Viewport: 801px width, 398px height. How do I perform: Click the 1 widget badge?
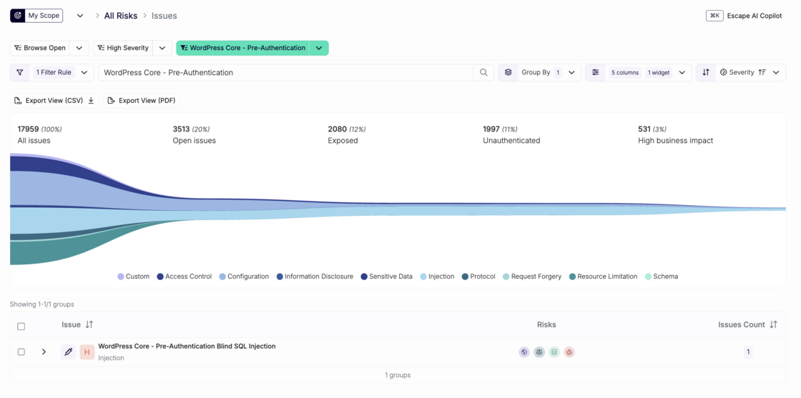click(659, 72)
